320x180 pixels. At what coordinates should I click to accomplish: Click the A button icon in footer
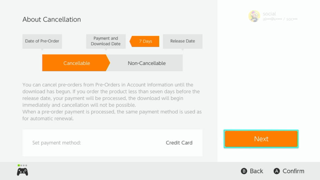(x=277, y=171)
